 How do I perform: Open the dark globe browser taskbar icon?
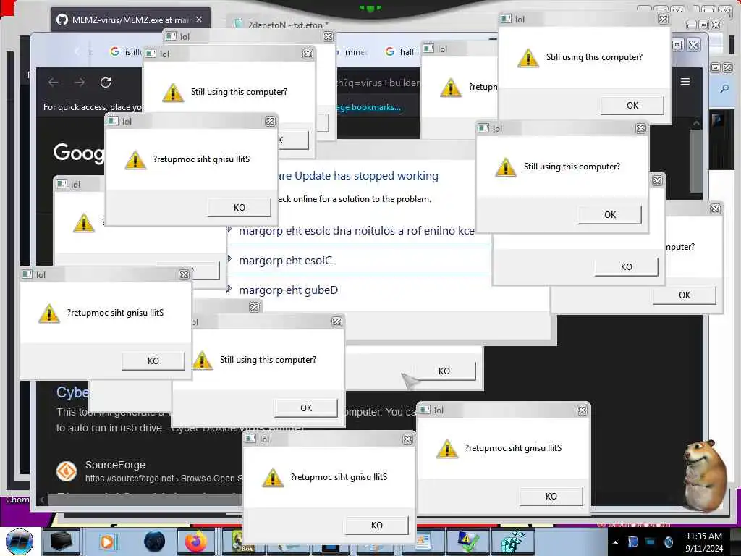pos(154,542)
